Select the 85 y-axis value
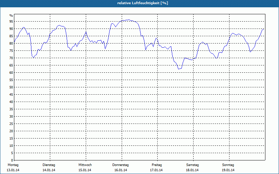Screen dimensions: 279x174 pos(11,36)
